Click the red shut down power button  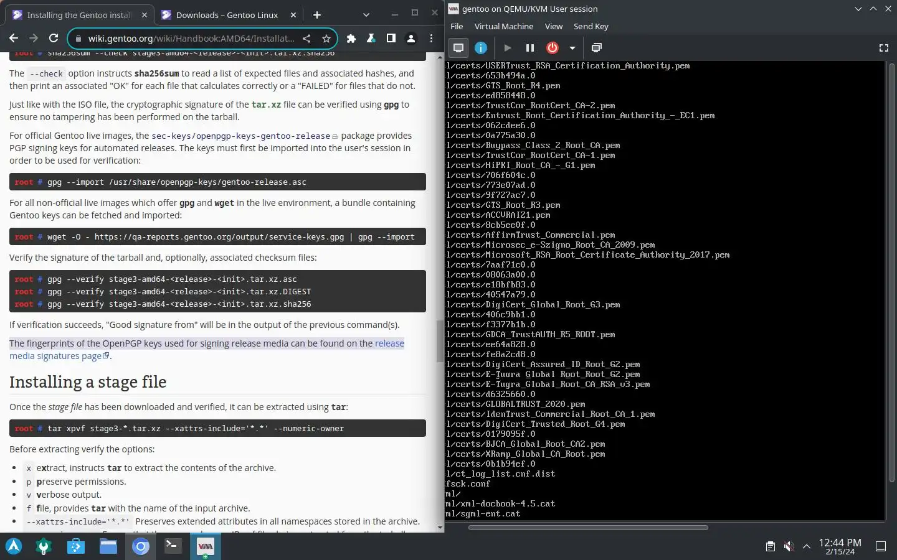click(553, 48)
